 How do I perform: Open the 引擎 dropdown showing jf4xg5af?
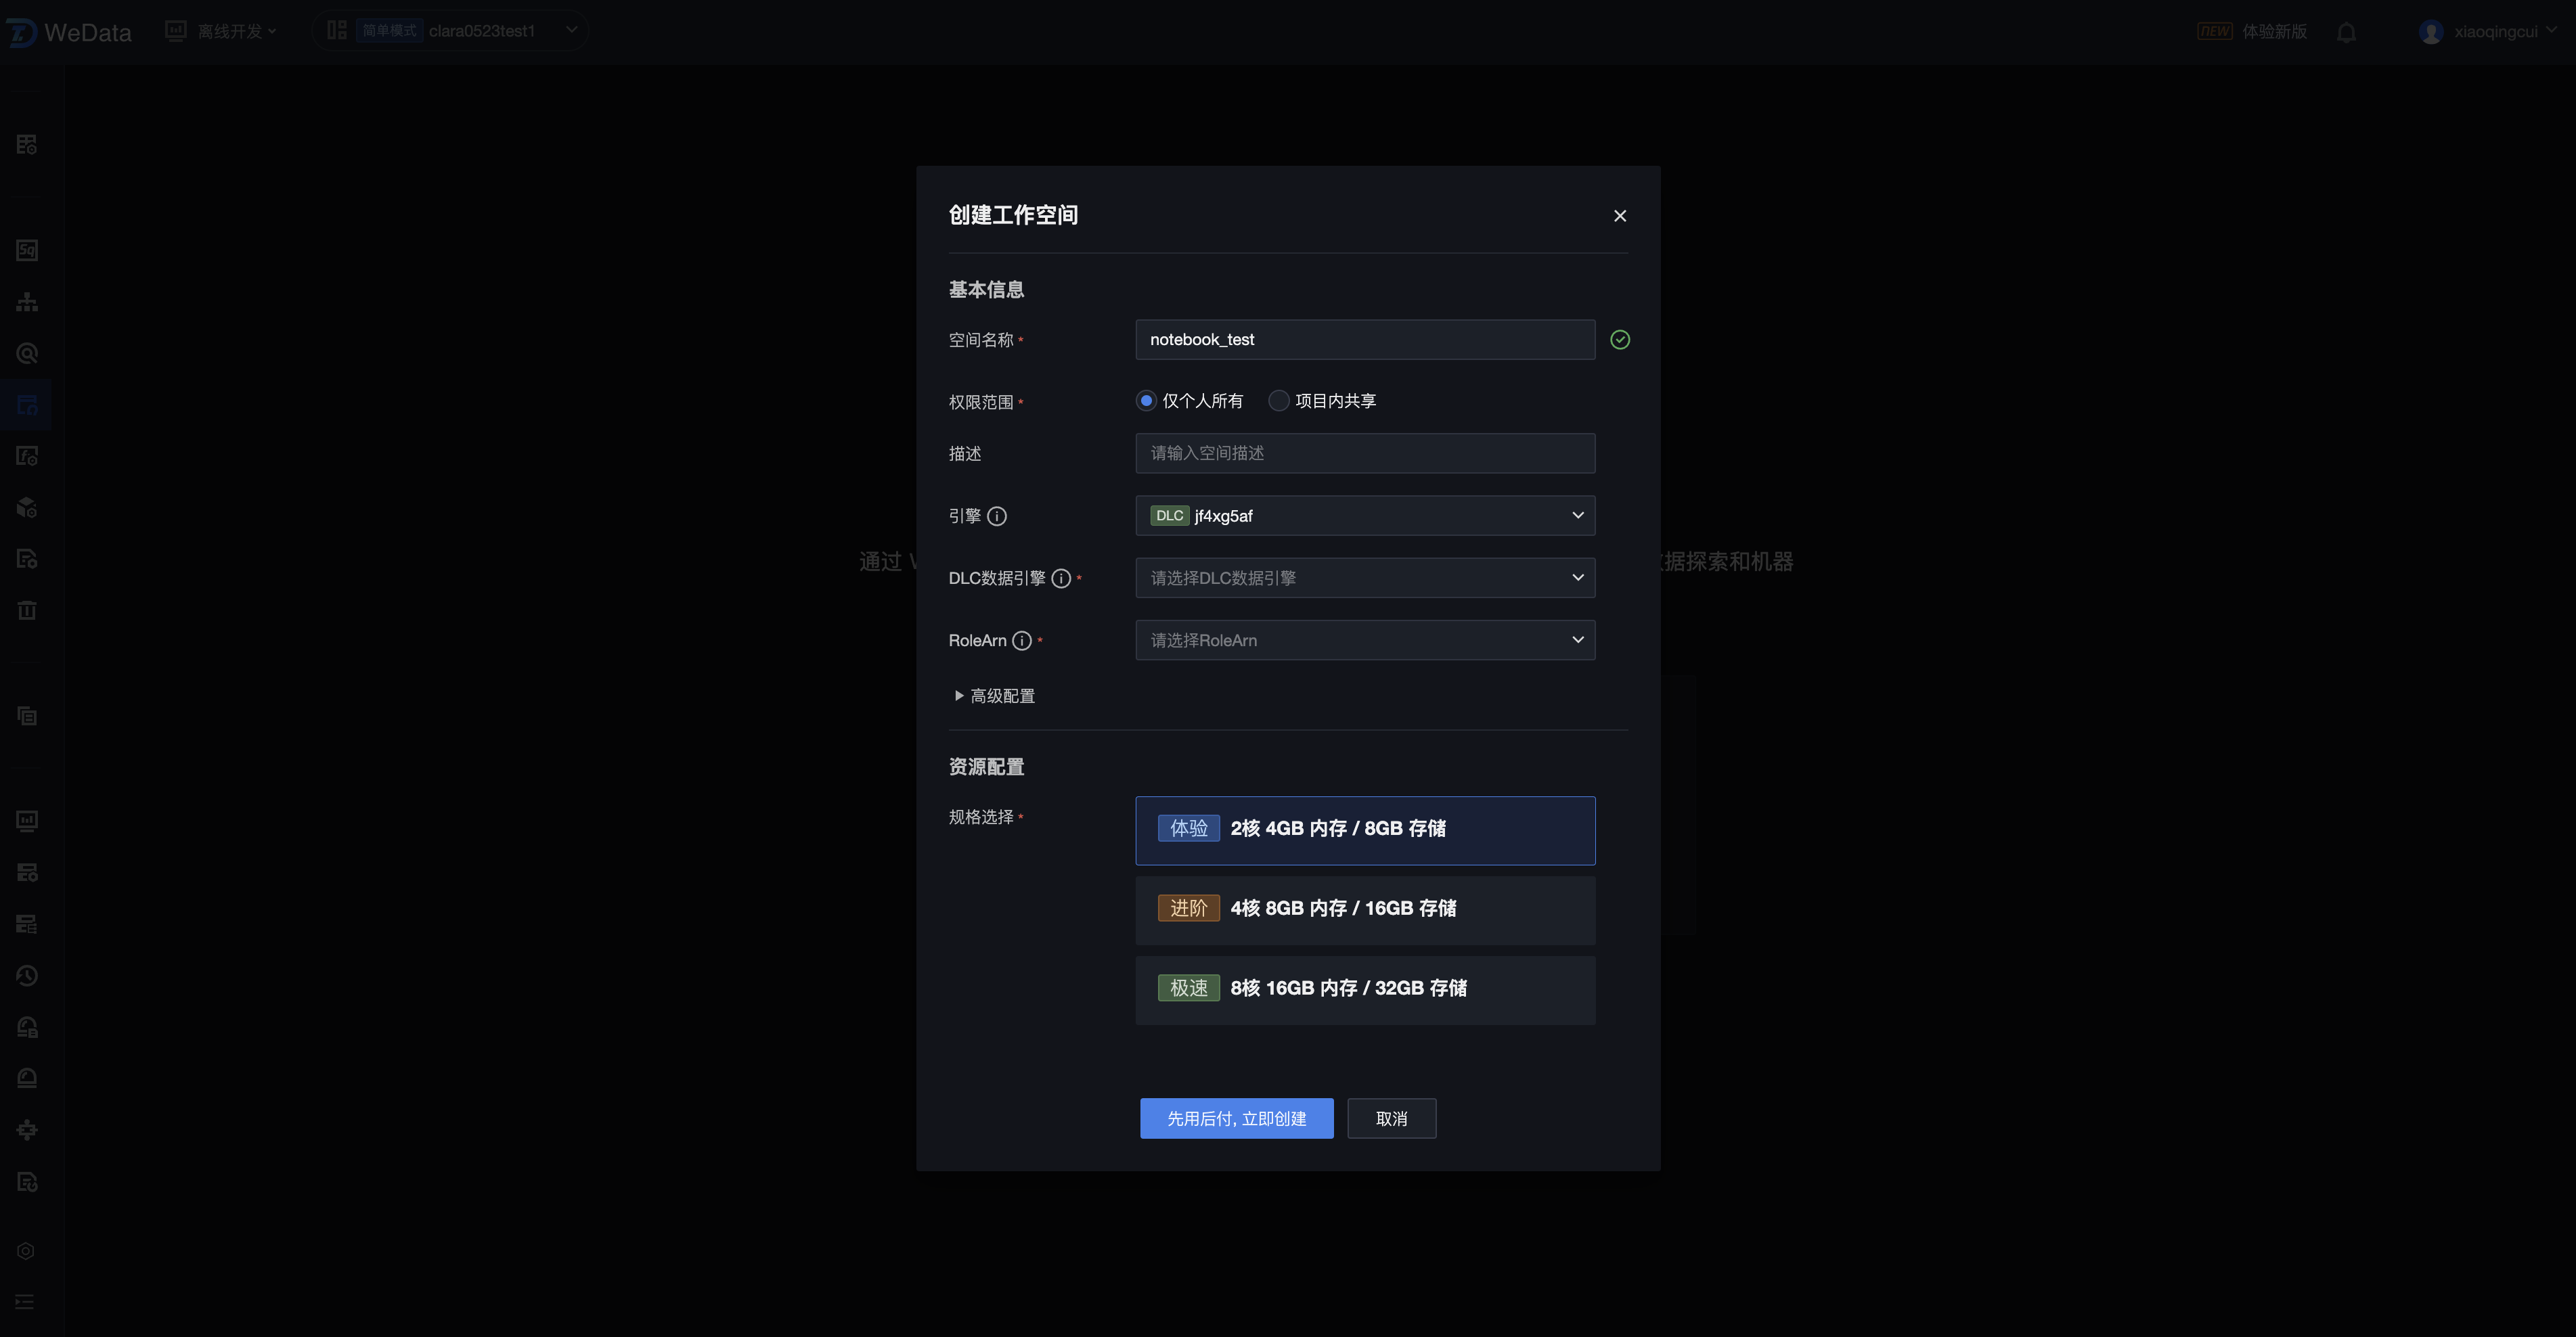(x=1365, y=516)
